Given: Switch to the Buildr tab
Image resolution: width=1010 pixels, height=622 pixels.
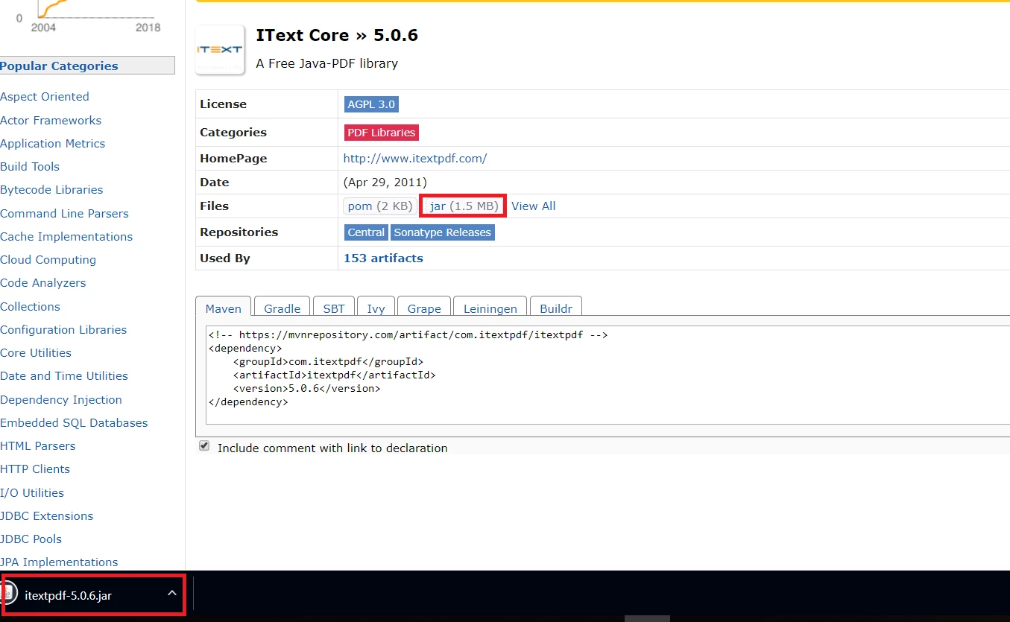Looking at the screenshot, I should point(556,308).
